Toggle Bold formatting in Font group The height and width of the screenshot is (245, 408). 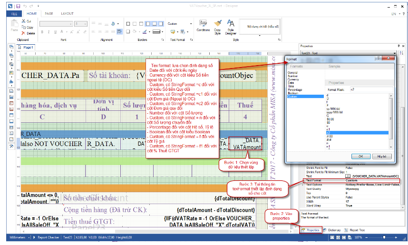[x=42, y=32]
